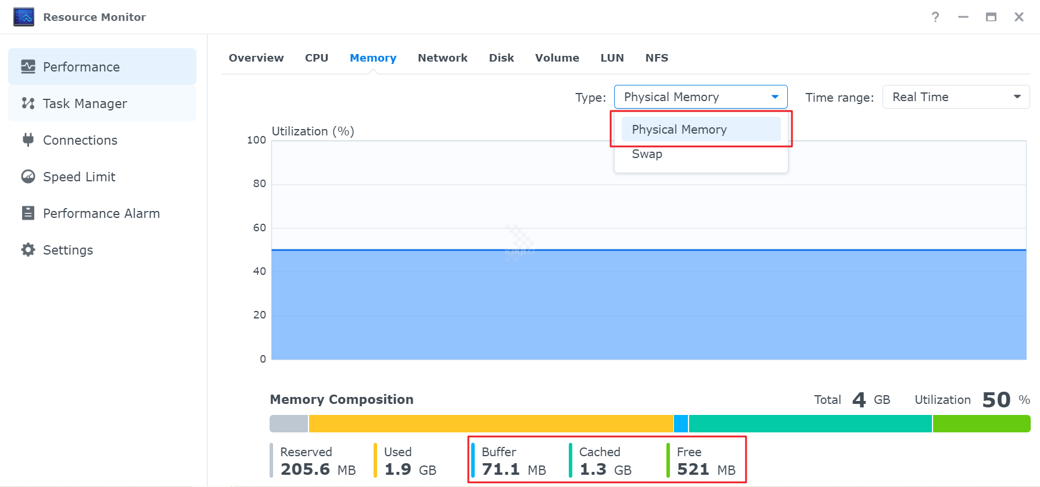The image size is (1040, 487).
Task: Open Performance Alarm section
Action: pos(101,213)
